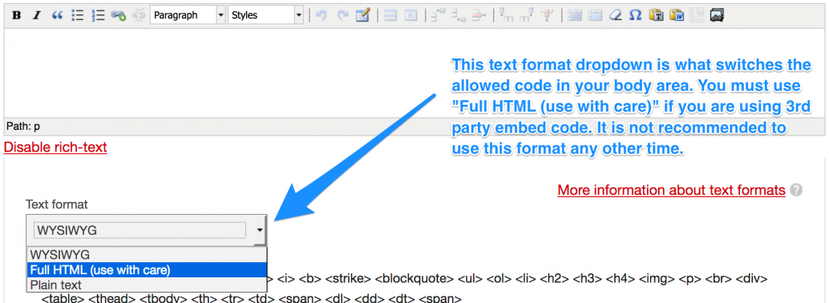Insert a bulleted list
Viewport: 829px width, 303px height.
(78, 15)
